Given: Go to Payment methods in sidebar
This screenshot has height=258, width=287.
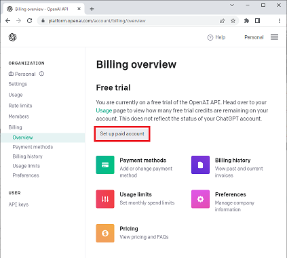Looking at the screenshot, I should coord(33,147).
